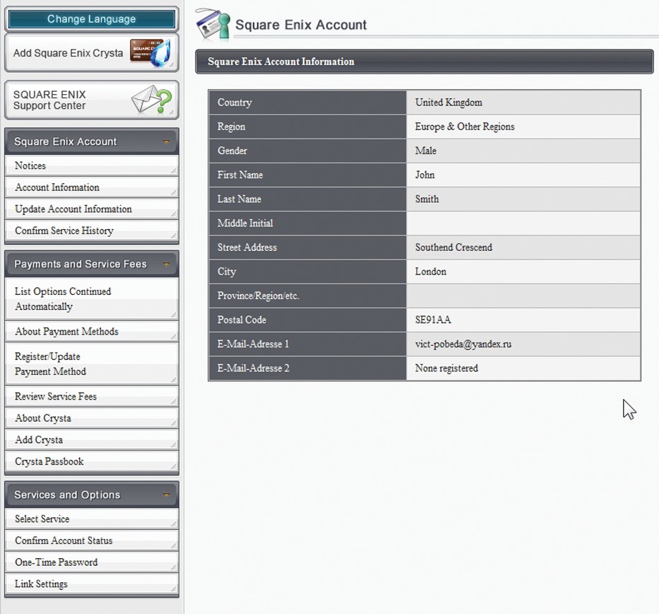Screen dimensions: 659x614
Task: Click the Square Enix Account Information header bar
Action: [x=425, y=62]
